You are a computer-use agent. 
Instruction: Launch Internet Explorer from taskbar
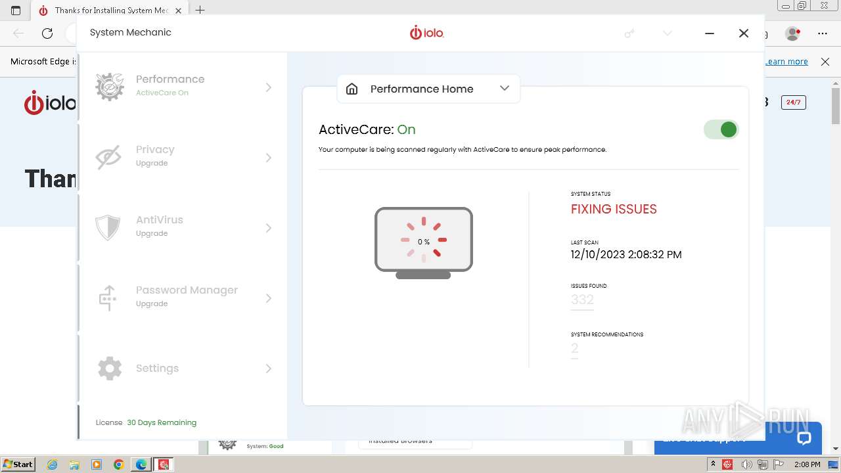[52, 464]
